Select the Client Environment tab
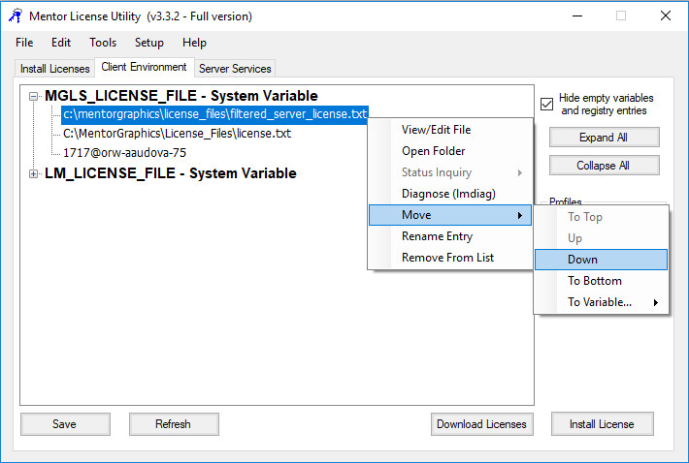This screenshot has height=463, width=689. (145, 67)
